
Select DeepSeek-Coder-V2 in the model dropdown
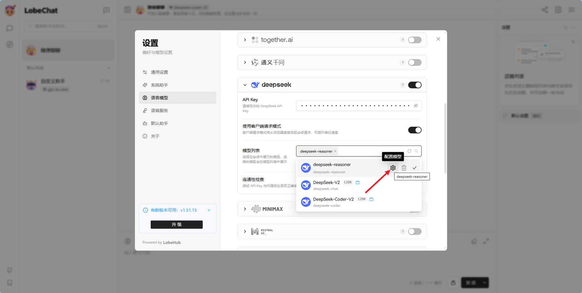359,202
